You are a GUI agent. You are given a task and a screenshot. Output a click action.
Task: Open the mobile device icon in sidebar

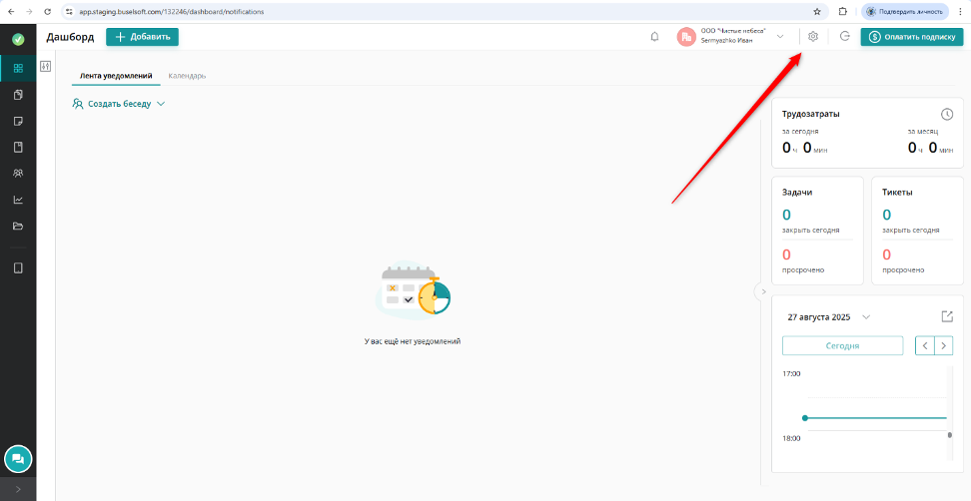coord(18,267)
